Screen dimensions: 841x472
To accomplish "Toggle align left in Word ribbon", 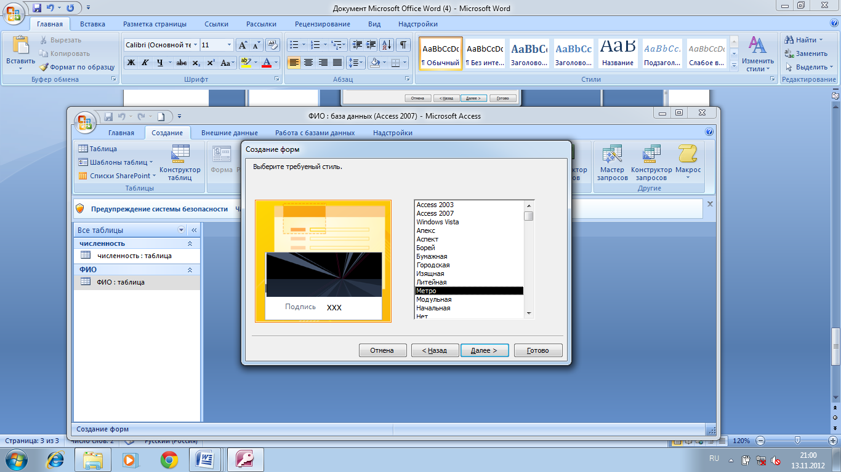I will pos(294,63).
